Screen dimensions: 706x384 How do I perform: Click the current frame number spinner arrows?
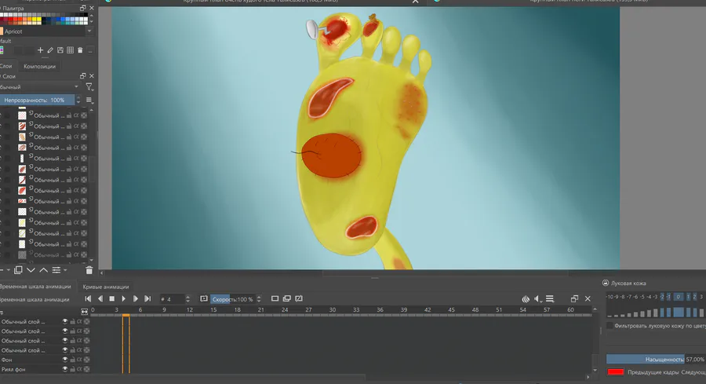(187, 299)
